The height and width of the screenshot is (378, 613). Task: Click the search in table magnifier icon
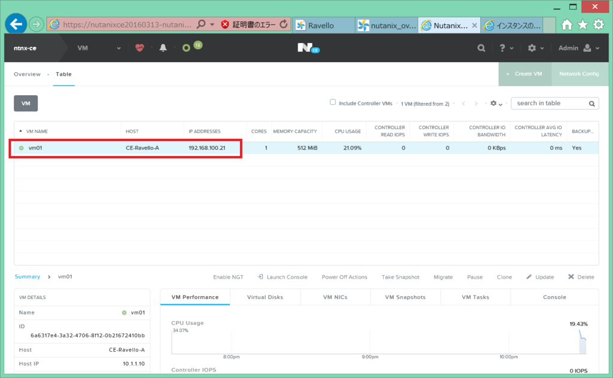[592, 103]
